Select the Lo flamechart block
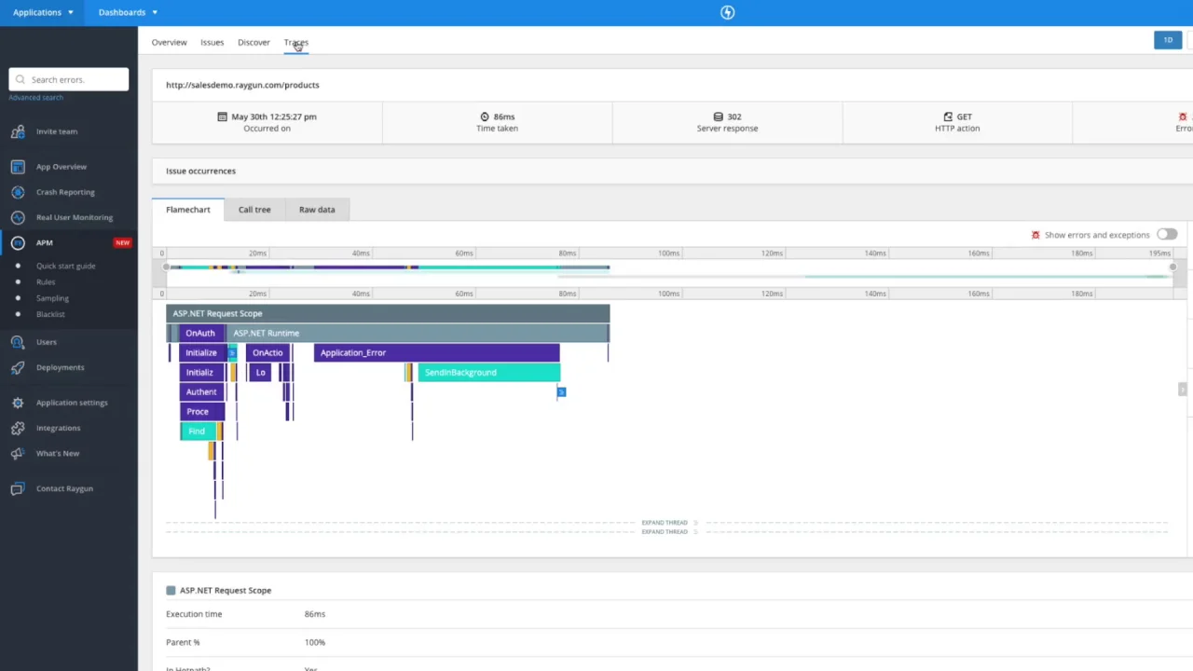 point(260,372)
